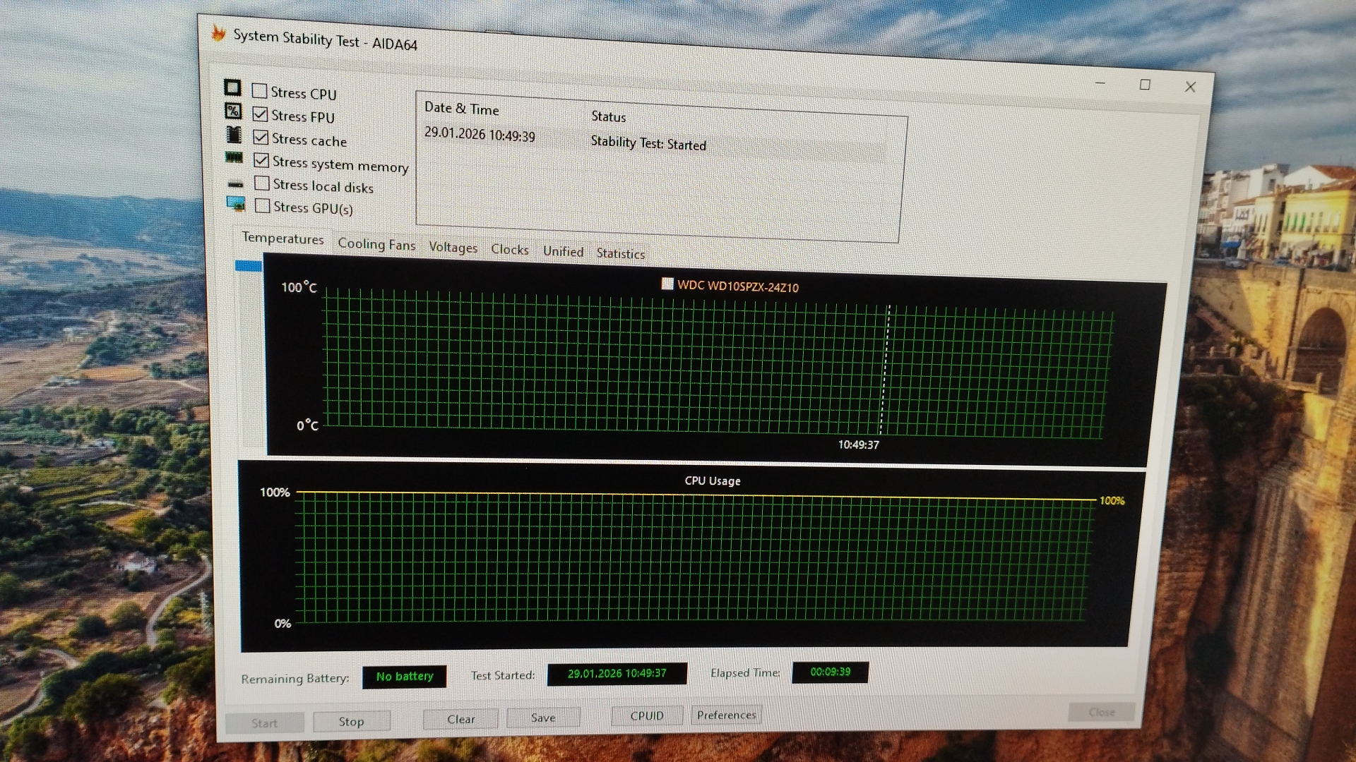Uncheck the Stress FPU checkbox

click(260, 114)
